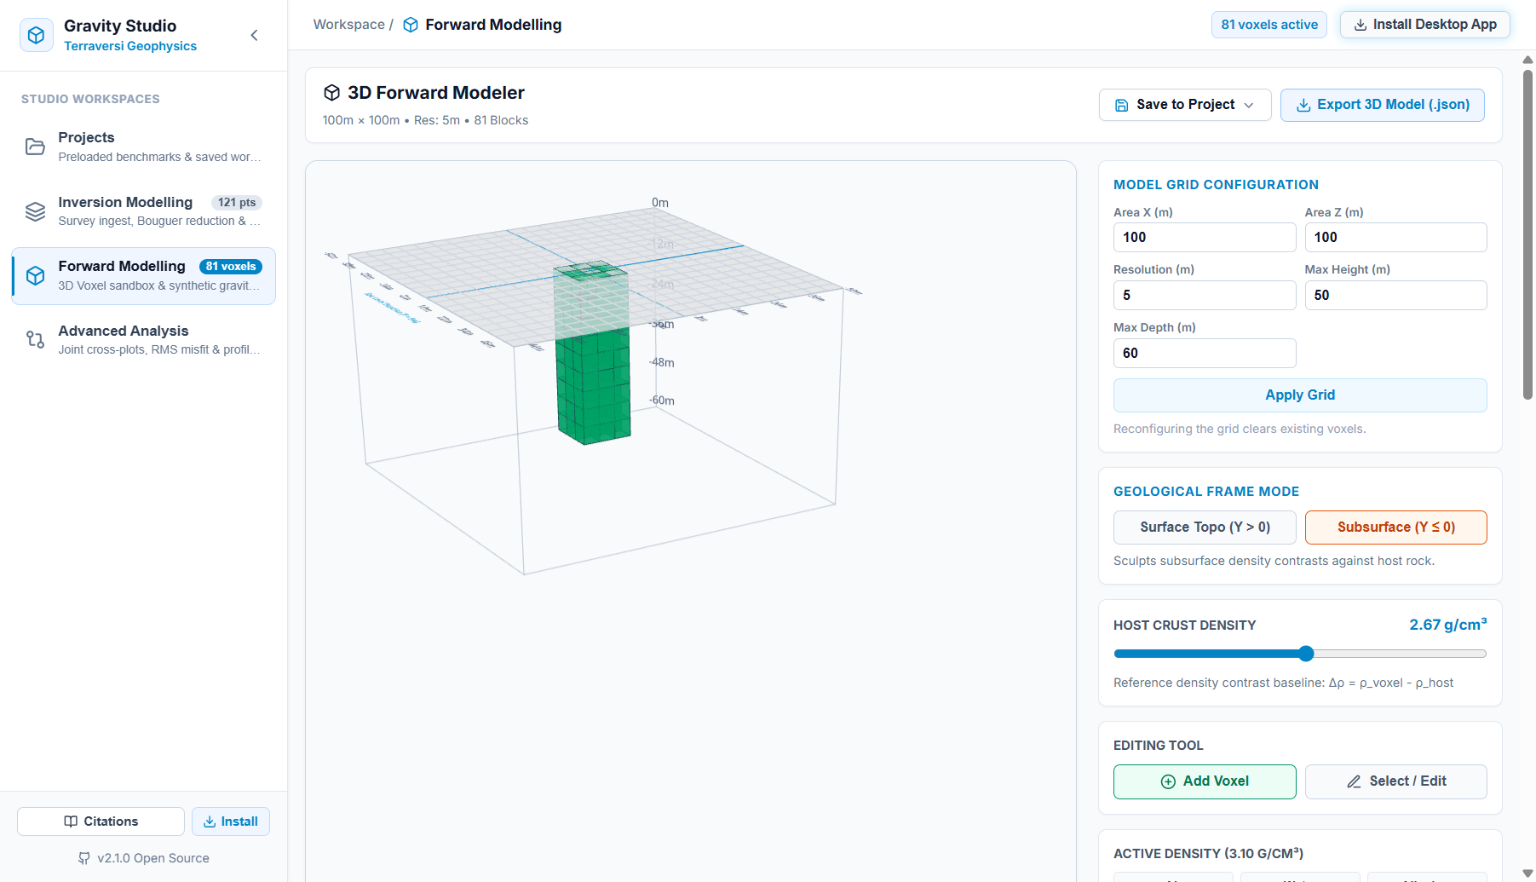The width and height of the screenshot is (1536, 882).
Task: Click the Forward Modelling cube icon in sidebar
Action: pos(35,275)
